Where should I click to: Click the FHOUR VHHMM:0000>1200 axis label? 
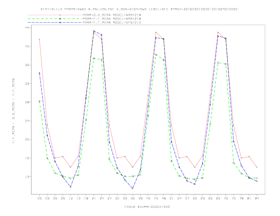click(147, 207)
